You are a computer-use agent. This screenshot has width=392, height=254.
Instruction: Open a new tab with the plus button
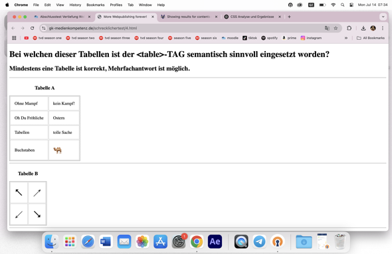[x=289, y=17]
